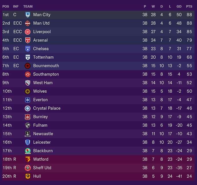Image resolution: width=197 pixels, height=185 pixels.
Task: Click the Watford club crest
Action: click(x=28, y=159)
